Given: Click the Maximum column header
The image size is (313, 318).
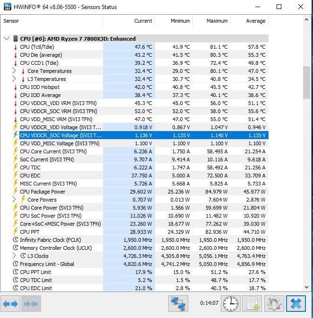Looking at the screenshot, I should click(x=211, y=21).
